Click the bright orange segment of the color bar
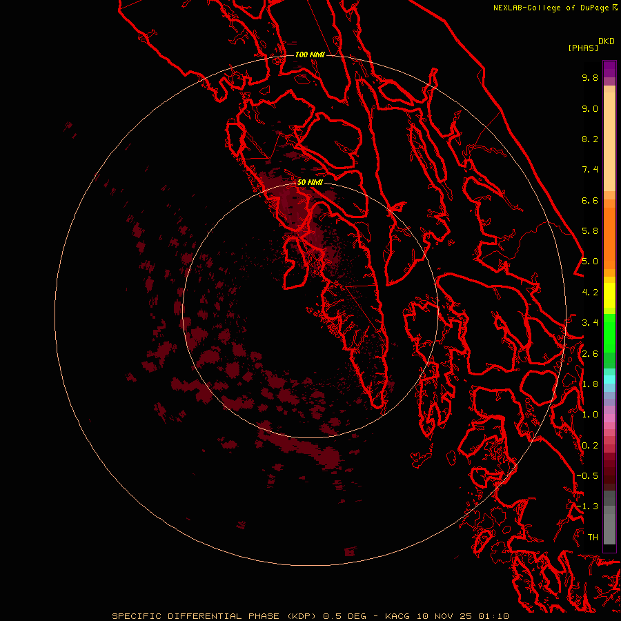 [x=609, y=237]
